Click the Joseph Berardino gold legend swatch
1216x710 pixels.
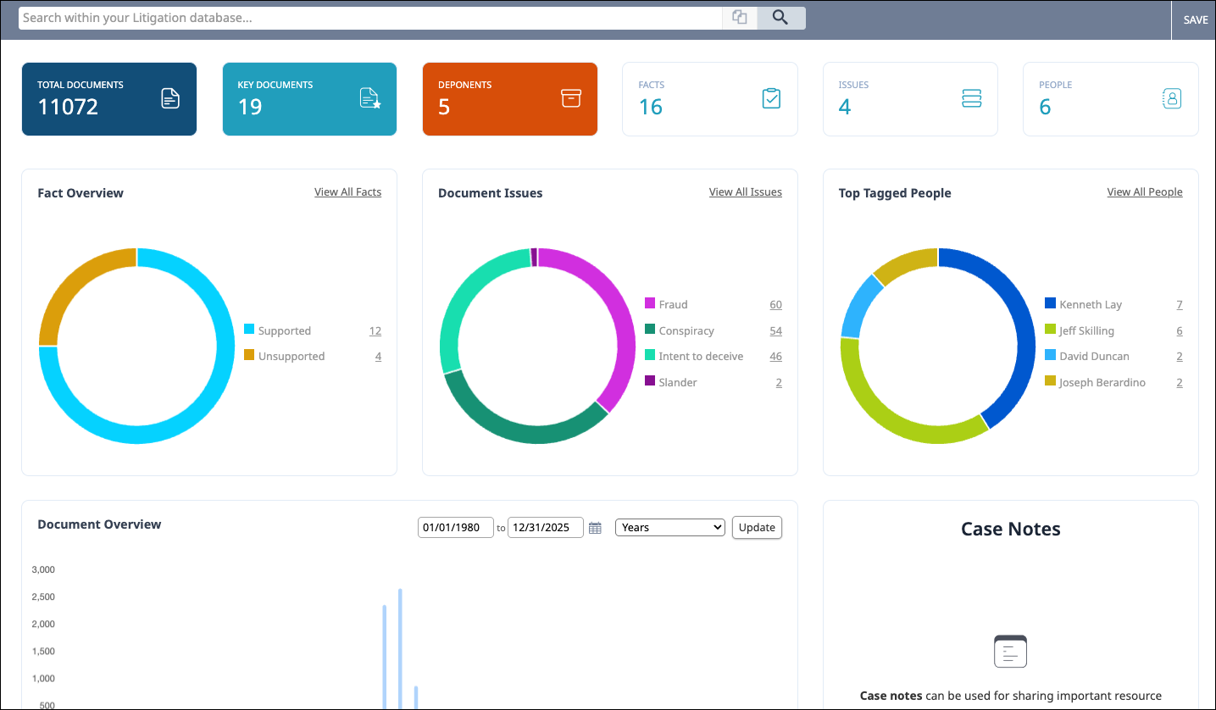[x=1050, y=380]
